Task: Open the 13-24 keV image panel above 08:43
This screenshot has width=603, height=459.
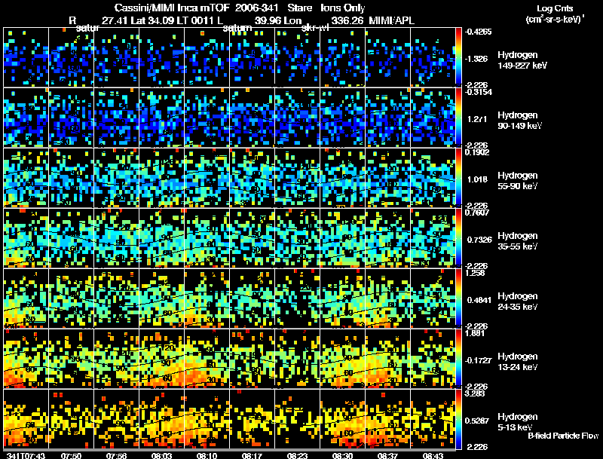Action: tap(433, 359)
